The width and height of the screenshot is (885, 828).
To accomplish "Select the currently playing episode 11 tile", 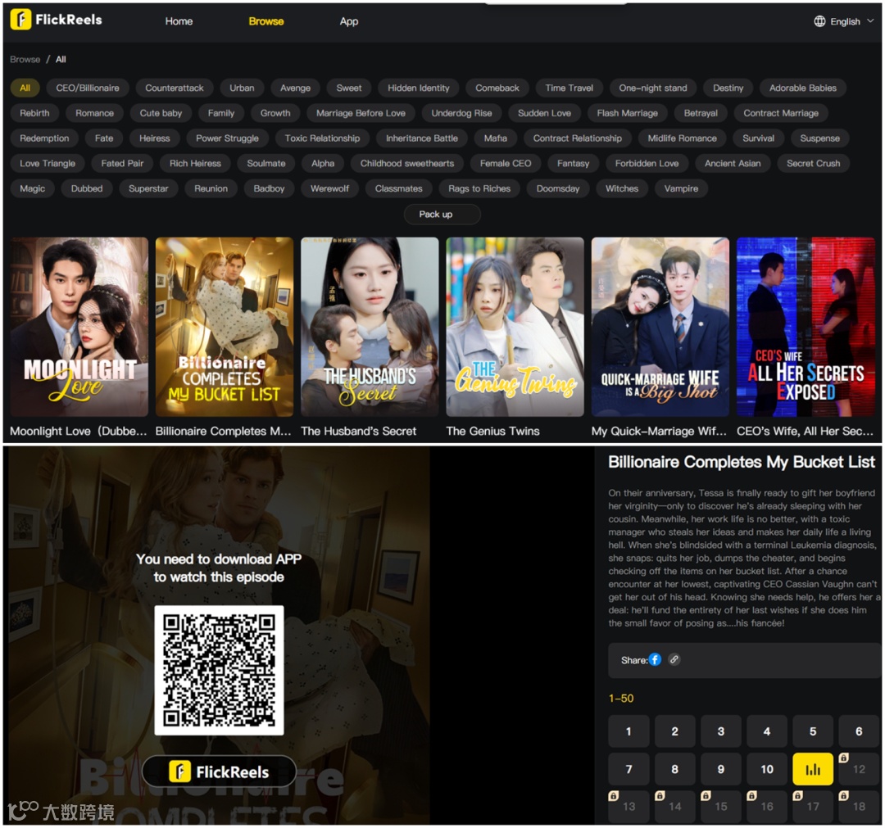I will (813, 769).
